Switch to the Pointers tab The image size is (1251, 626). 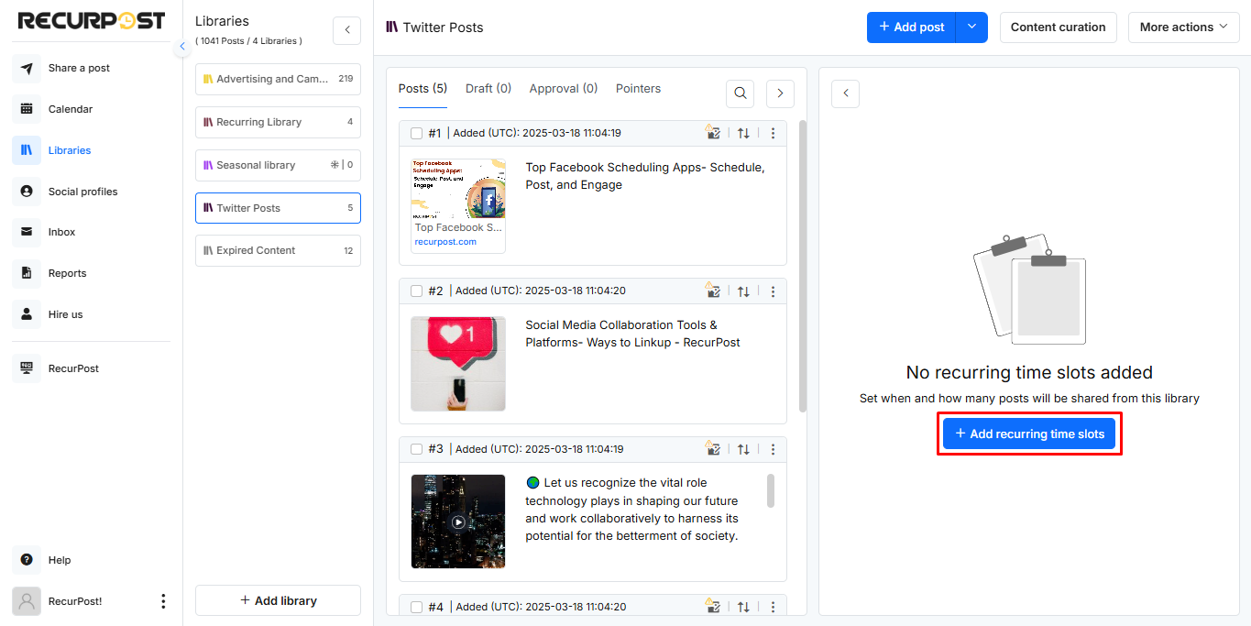point(638,89)
